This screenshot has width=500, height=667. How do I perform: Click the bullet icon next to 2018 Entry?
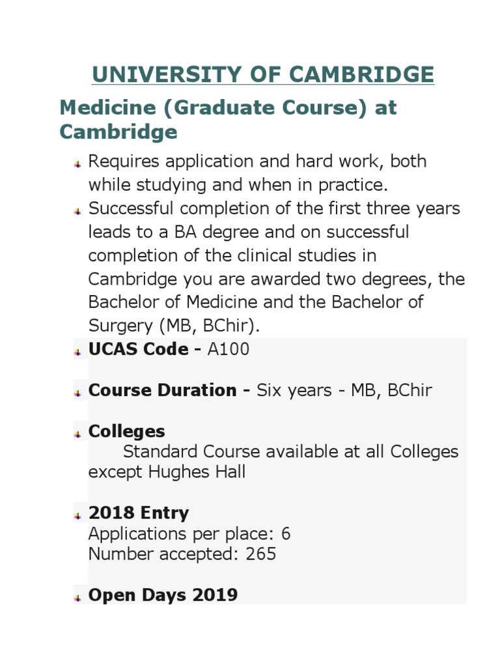77,515
